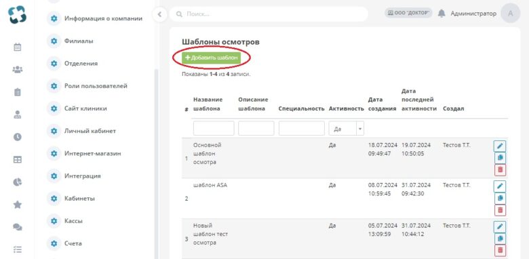The image size is (529, 259).
Task: Click the 18.07.2024 09:49:47 creation date
Action: 383,149
